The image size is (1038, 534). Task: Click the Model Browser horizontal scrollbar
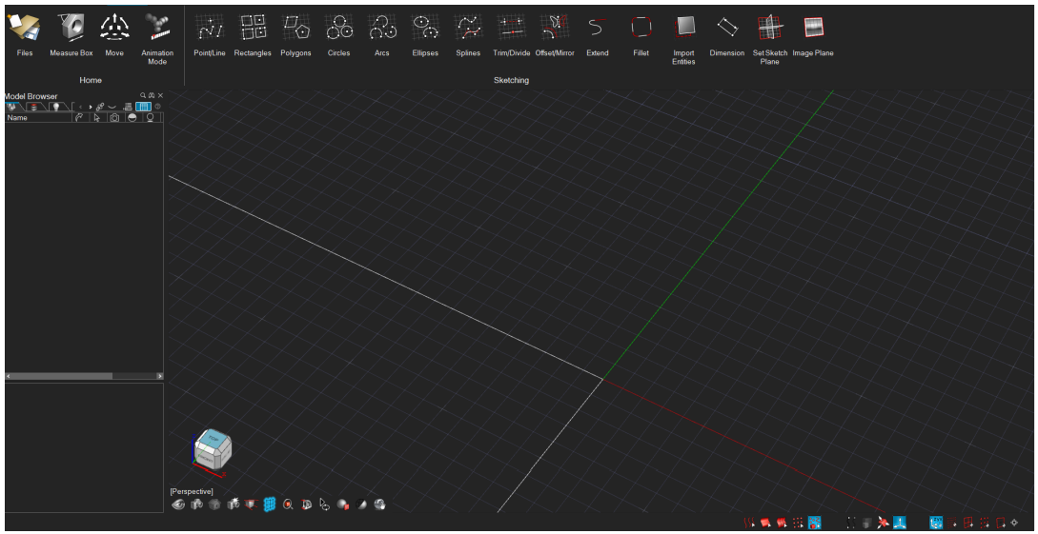84,376
